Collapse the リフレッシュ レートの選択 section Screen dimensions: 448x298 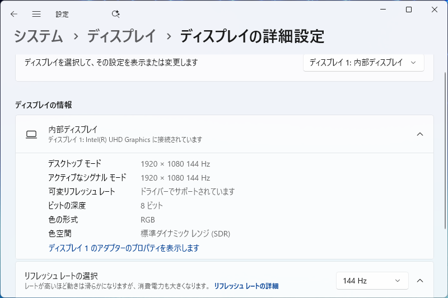419,281
